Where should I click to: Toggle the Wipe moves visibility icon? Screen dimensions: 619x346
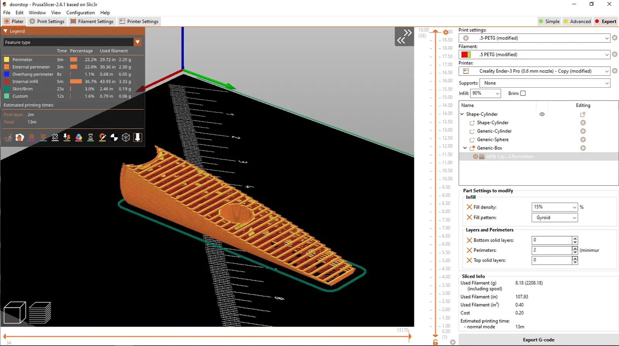[x=20, y=137]
